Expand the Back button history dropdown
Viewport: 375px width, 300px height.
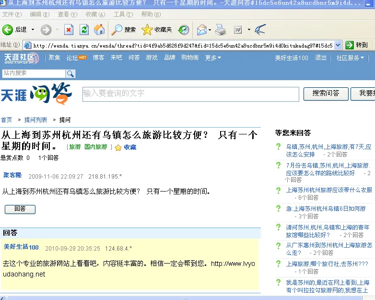33,30
